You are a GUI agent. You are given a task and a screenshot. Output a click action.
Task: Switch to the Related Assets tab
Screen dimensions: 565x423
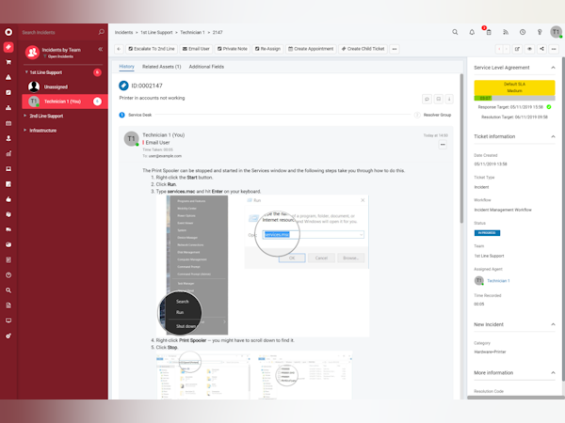pyautogui.click(x=161, y=67)
